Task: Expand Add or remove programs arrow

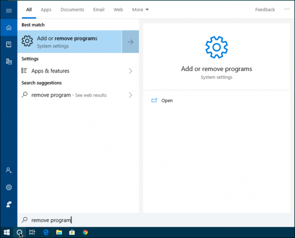Action: click(x=130, y=42)
